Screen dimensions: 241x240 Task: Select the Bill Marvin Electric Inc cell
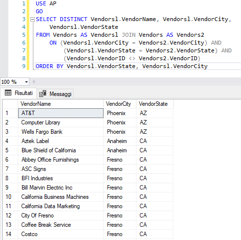coord(61,188)
